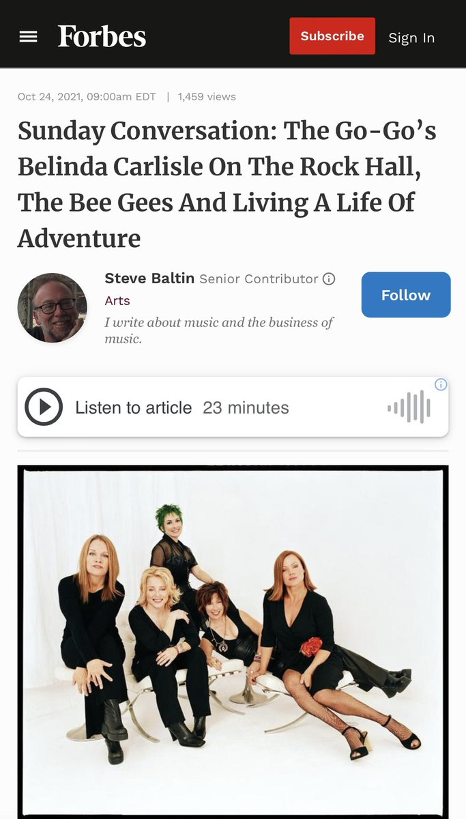This screenshot has height=819, width=466.
Task: Open the ad info icon on audio widget
Action: point(441,384)
